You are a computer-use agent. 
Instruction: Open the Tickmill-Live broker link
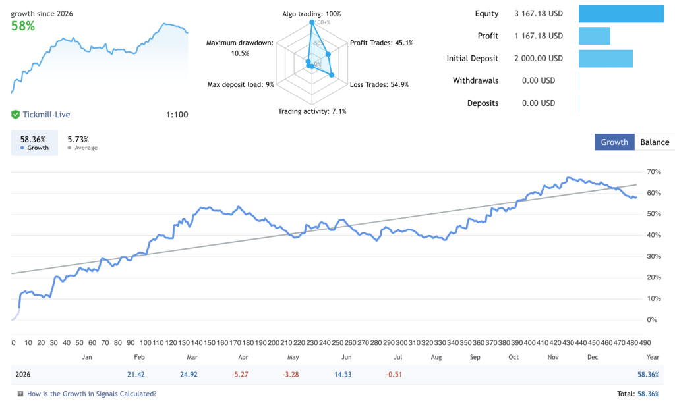46,115
